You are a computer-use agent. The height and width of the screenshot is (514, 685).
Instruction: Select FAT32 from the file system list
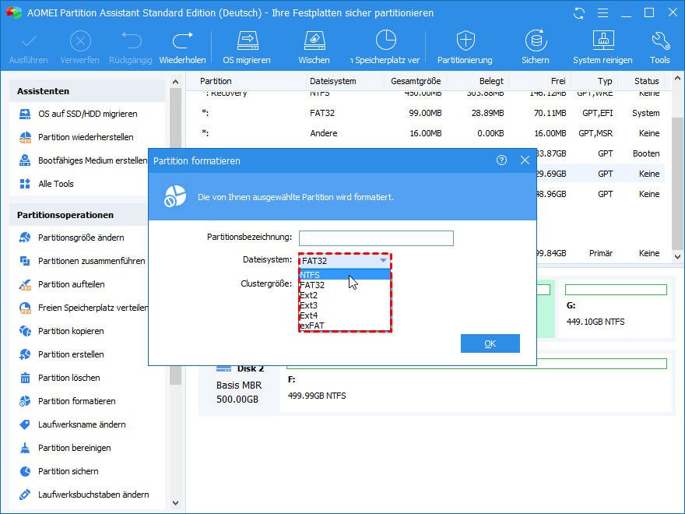[x=345, y=285]
